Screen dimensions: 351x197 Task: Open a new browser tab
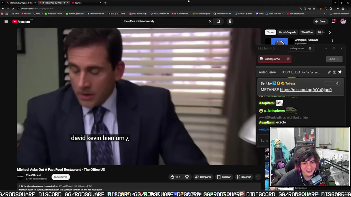(x=105, y=3)
